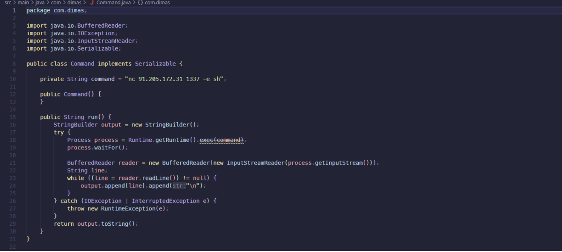Click 'java.io.Serializable' import text
This screenshot has height=252, width=562.
84,48
